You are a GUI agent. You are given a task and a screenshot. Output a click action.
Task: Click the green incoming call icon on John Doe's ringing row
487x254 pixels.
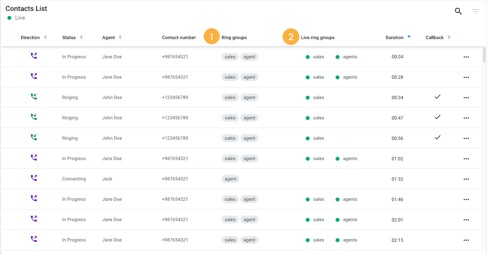34,97
